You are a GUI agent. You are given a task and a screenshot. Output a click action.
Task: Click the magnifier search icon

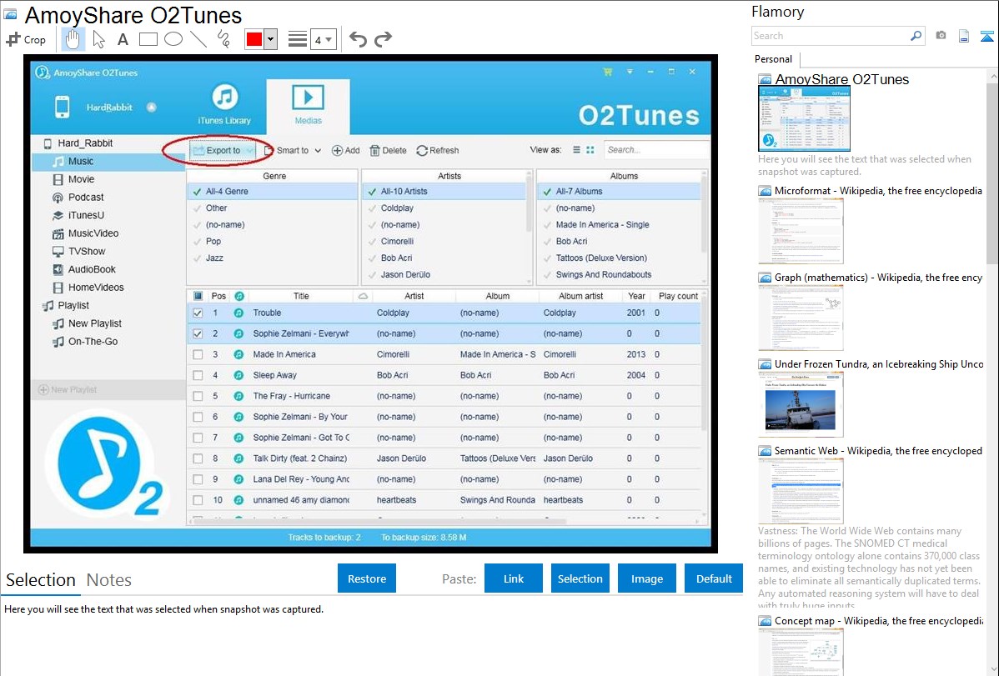(x=916, y=36)
